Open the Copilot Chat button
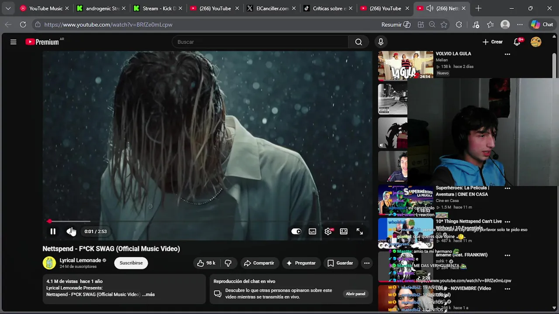The image size is (559, 314). point(542,25)
